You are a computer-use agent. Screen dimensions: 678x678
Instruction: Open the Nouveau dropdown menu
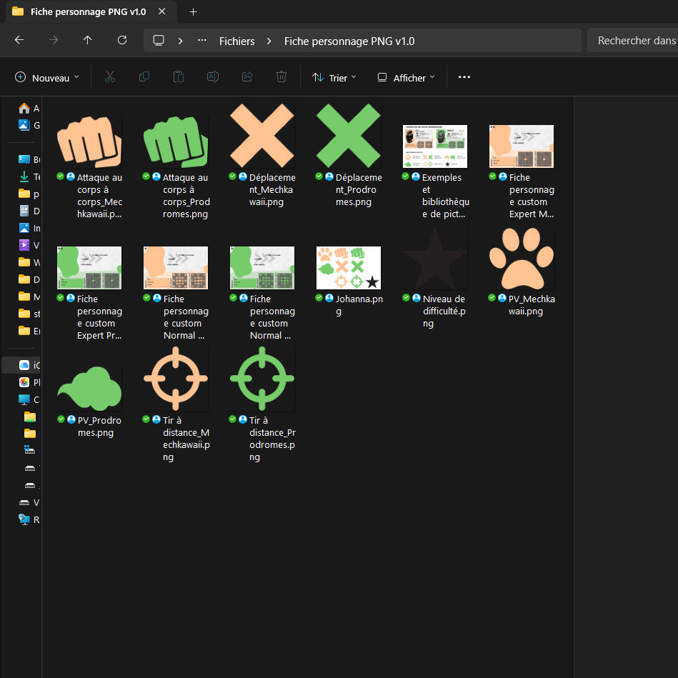point(47,78)
